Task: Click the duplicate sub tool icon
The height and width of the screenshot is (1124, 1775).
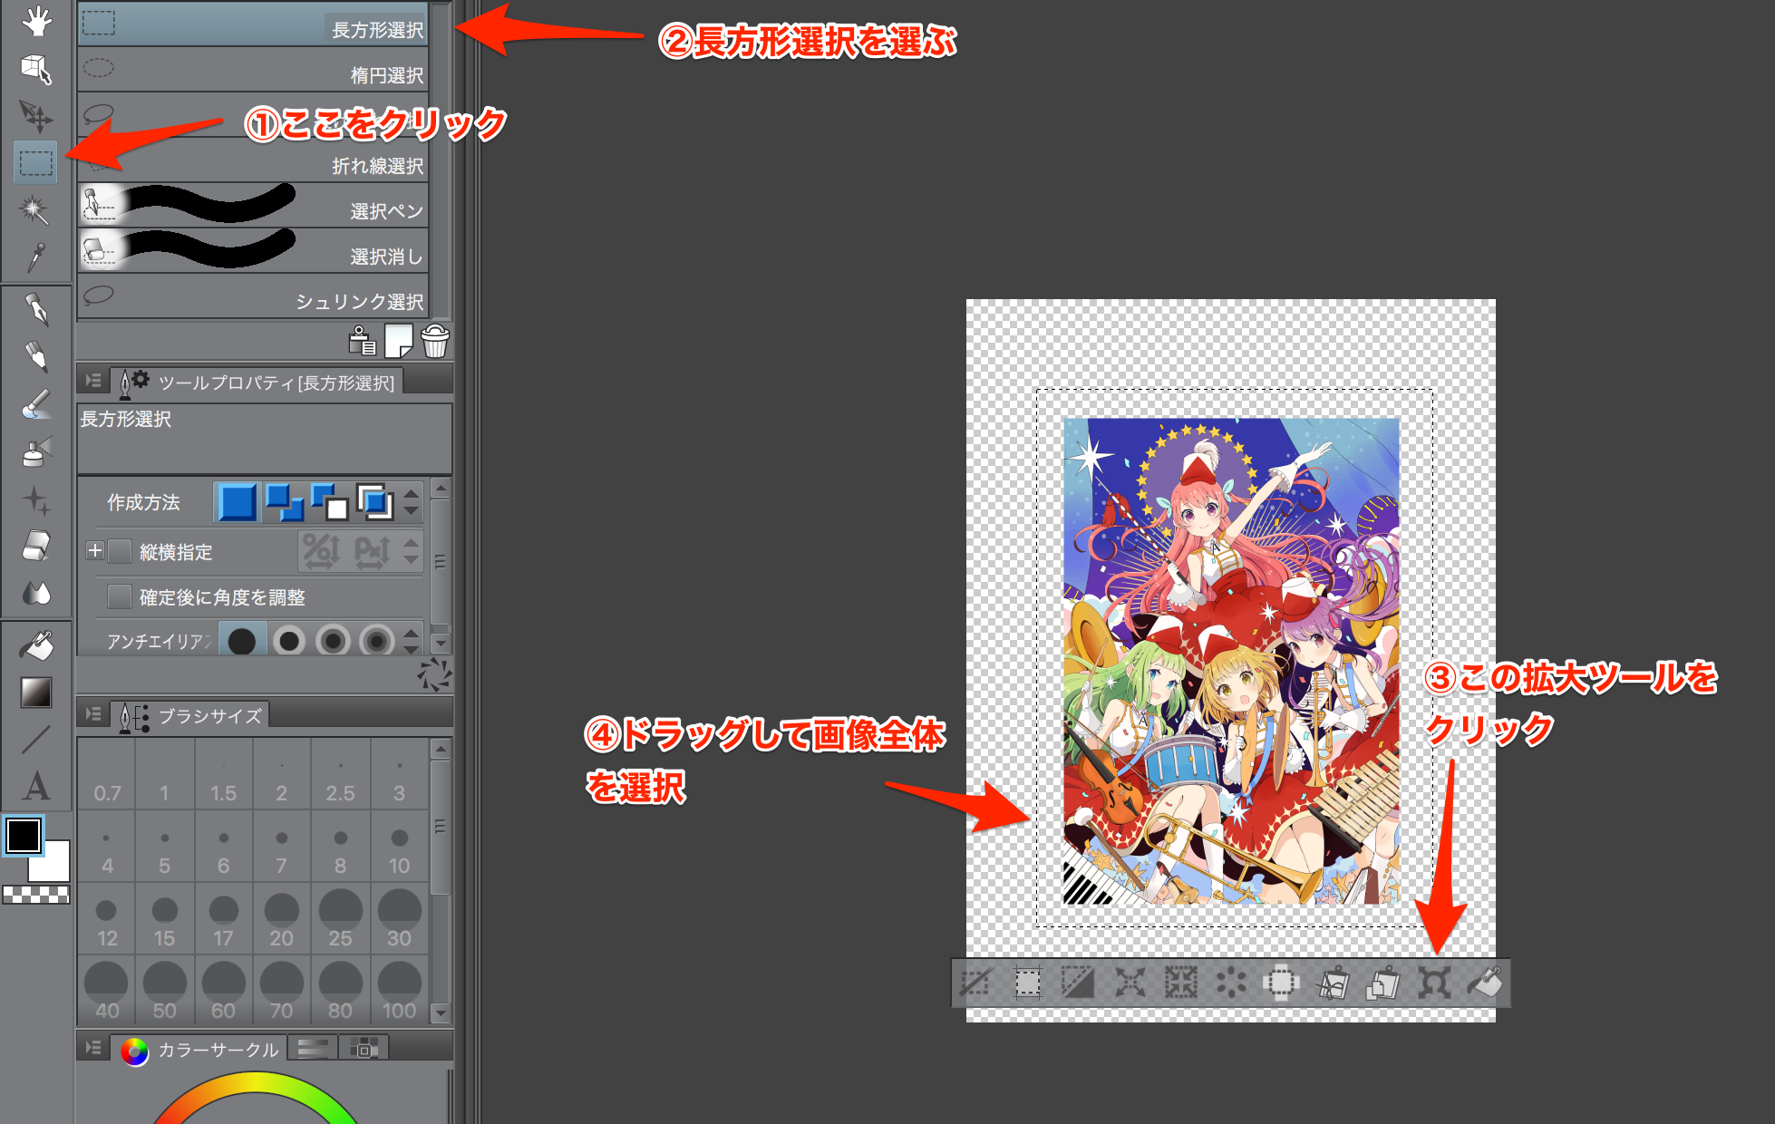Action: coord(363,342)
